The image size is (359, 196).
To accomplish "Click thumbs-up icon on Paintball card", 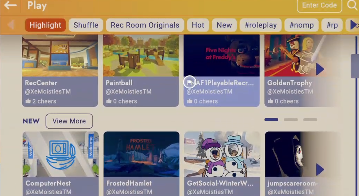I will (x=109, y=101).
